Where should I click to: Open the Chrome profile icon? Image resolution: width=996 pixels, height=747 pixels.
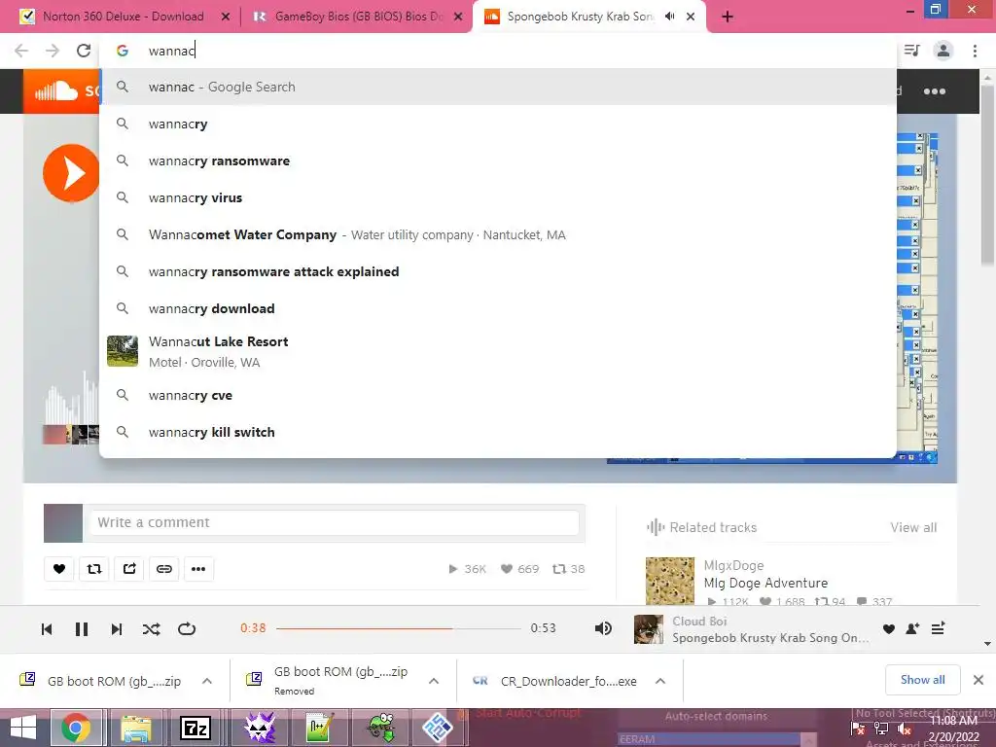tap(943, 51)
